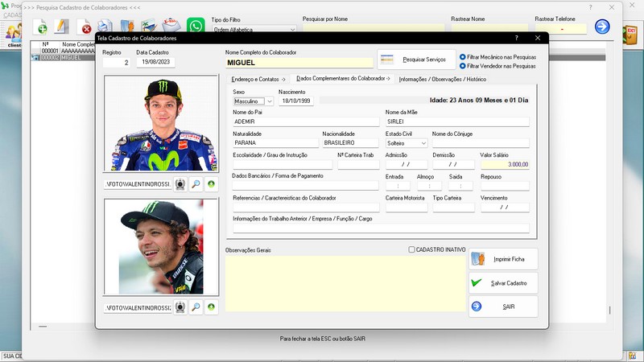Screen dimensions: 644x362
Task: Switch to Endereço e Contatos tab
Action: 258,79
